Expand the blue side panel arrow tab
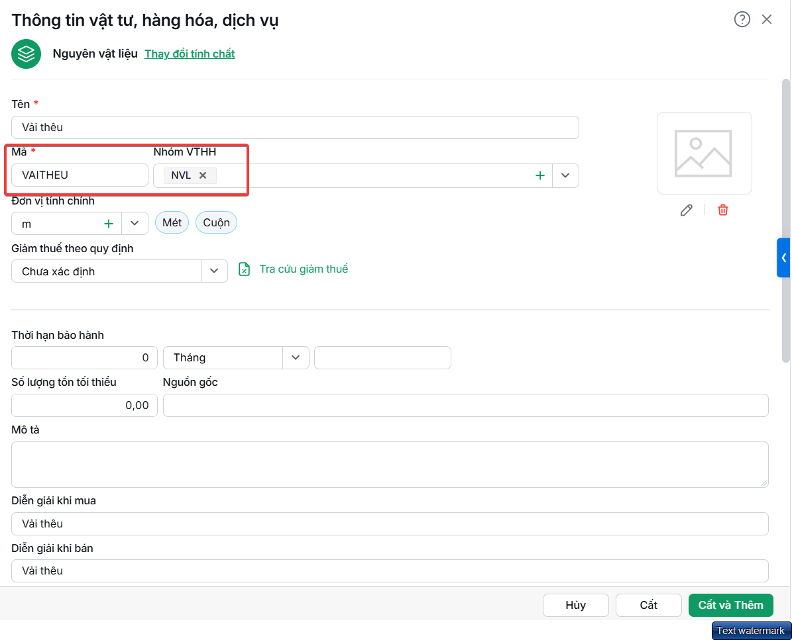Viewport: 792px width, 640px height. coord(783,257)
